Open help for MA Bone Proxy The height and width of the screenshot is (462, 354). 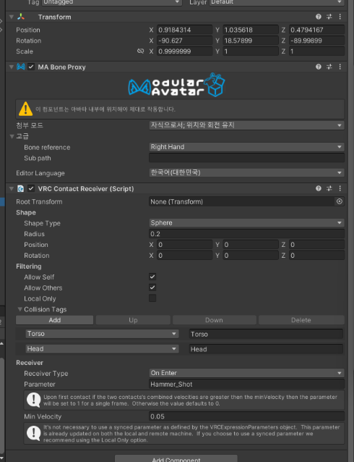point(319,67)
